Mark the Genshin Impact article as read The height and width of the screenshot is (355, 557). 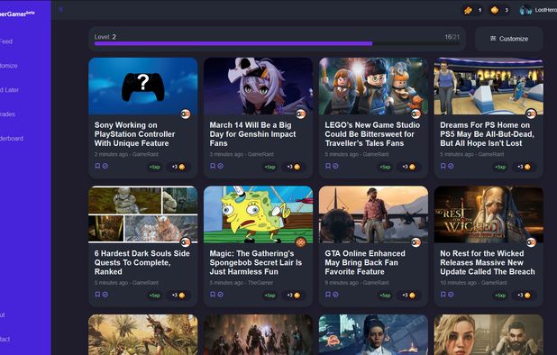(220, 166)
